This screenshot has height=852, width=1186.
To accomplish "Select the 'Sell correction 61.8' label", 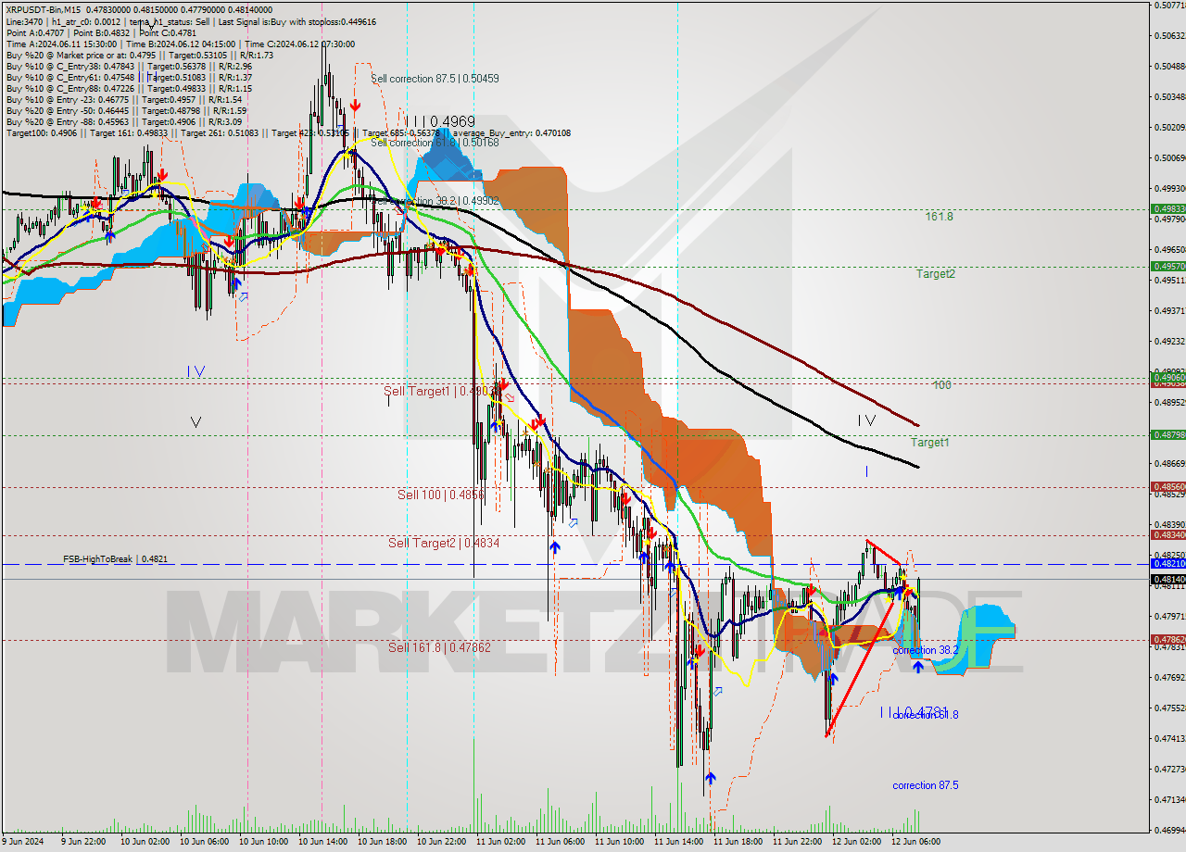I will click(435, 143).
